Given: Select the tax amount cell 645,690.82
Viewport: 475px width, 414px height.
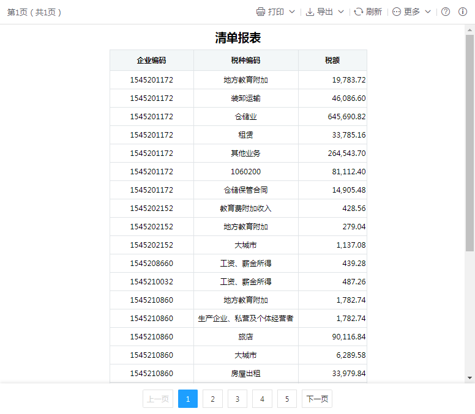Looking at the screenshot, I should tap(346, 117).
